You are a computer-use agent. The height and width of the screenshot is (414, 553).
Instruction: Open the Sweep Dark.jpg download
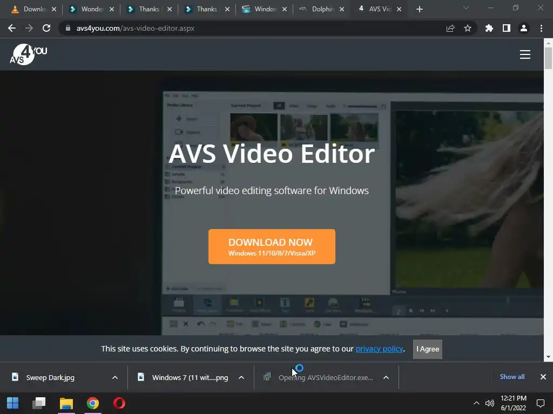coord(50,377)
